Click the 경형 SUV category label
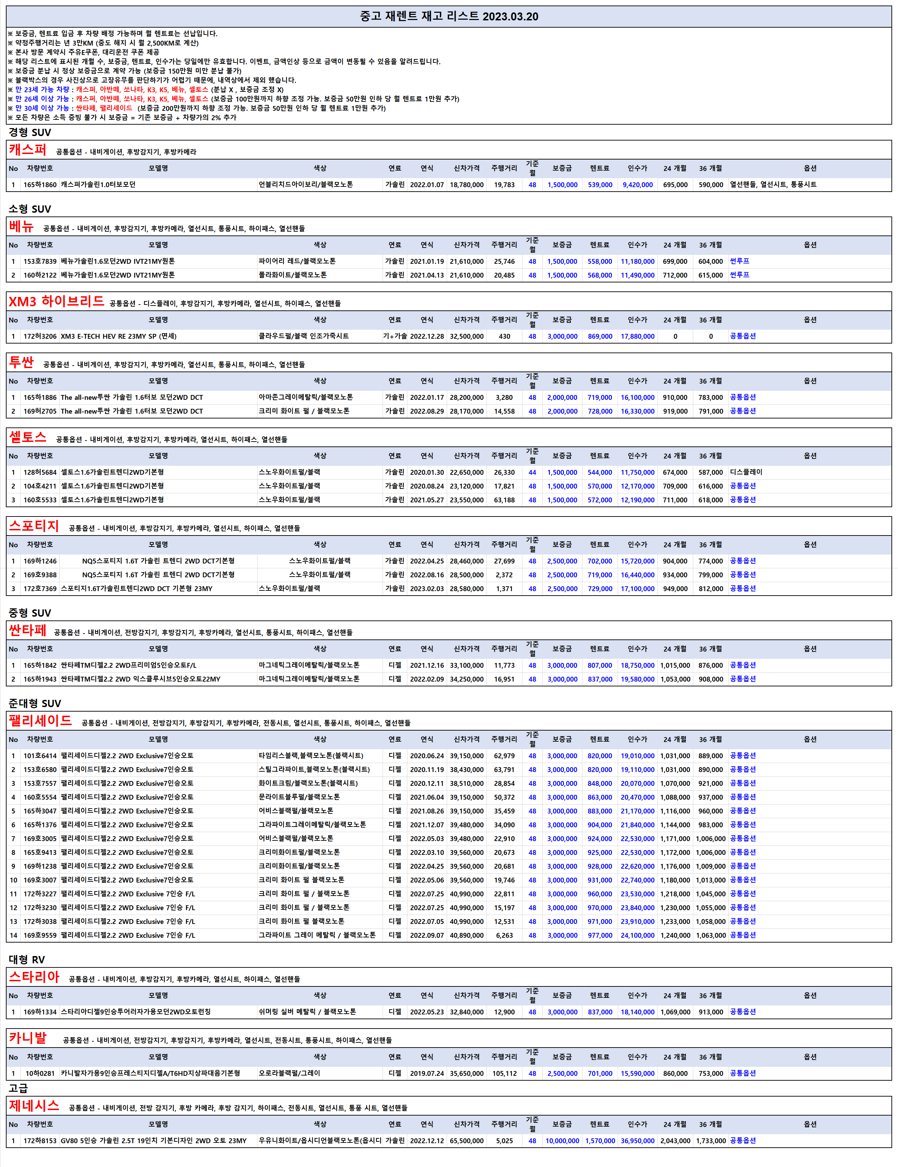The image size is (898, 1167). pos(30,133)
